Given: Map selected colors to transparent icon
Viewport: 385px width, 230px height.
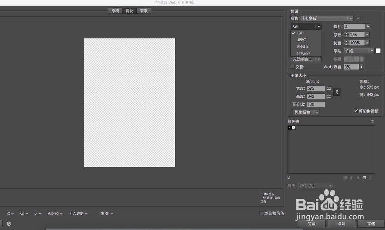Looking at the screenshot, I should coord(345,178).
